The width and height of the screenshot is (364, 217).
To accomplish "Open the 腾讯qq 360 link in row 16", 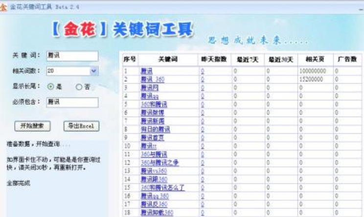I will [x=155, y=196].
